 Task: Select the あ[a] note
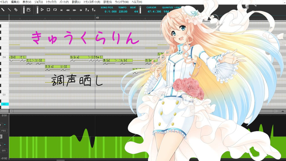point(109,60)
